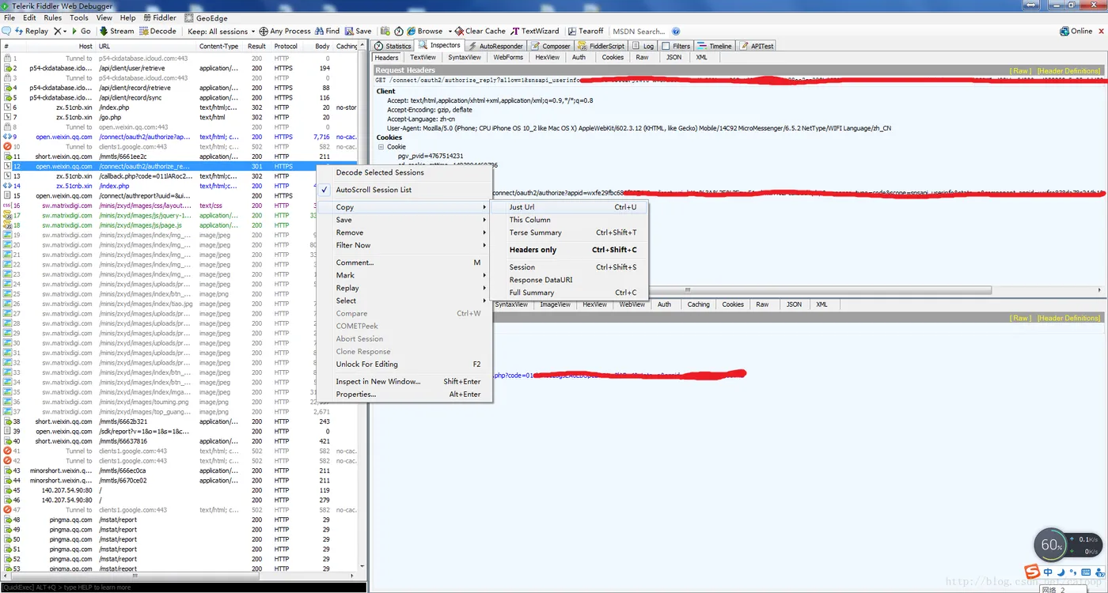Click the Any Process target icon
The height and width of the screenshot is (593, 1108).
[x=264, y=32]
